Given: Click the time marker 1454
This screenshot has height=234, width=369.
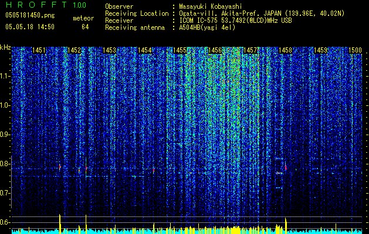Looking at the screenshot, I should [144, 50].
